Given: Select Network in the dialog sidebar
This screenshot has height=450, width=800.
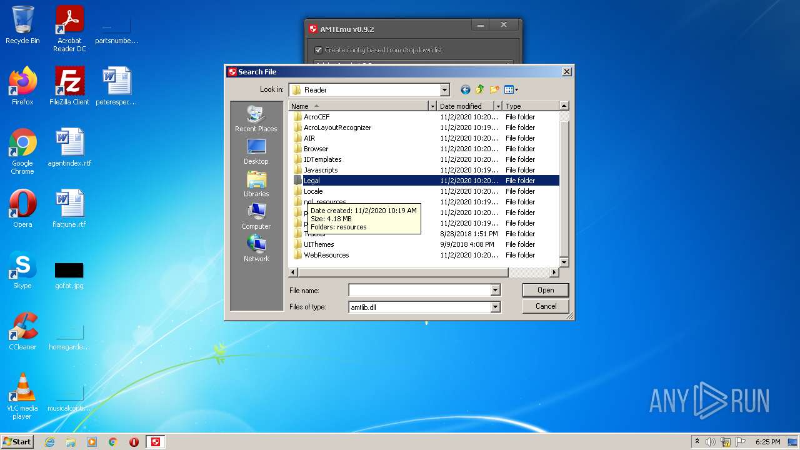Looking at the screenshot, I should (256, 249).
